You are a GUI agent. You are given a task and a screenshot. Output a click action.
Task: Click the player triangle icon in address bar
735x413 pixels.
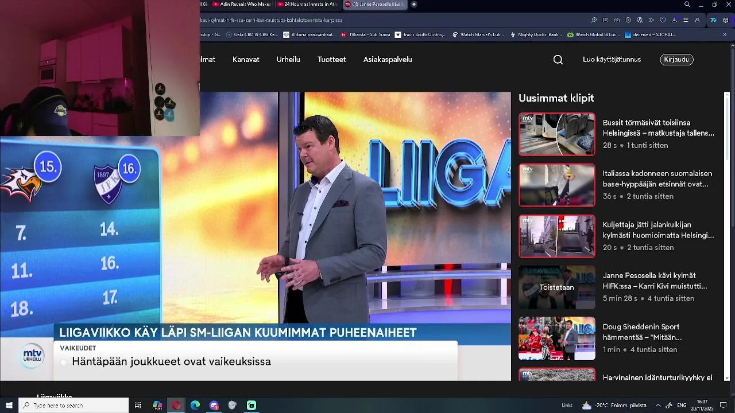tap(651, 20)
